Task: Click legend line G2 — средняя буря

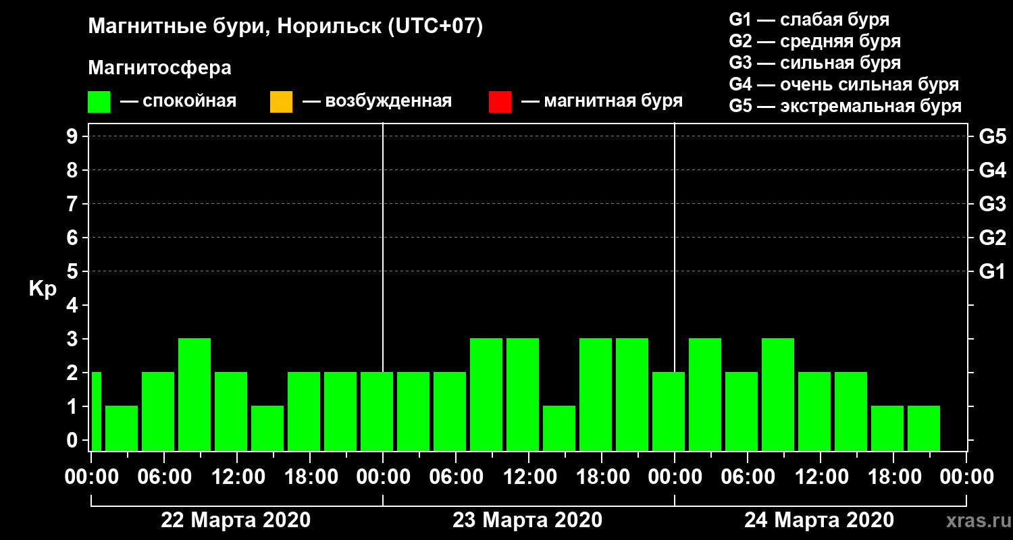Action: tap(814, 41)
